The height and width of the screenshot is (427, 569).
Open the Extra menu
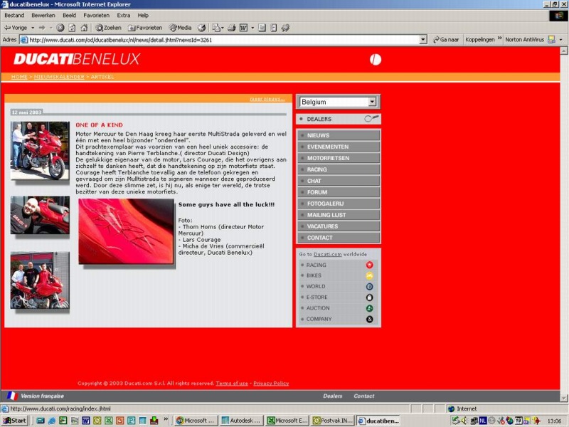124,15
